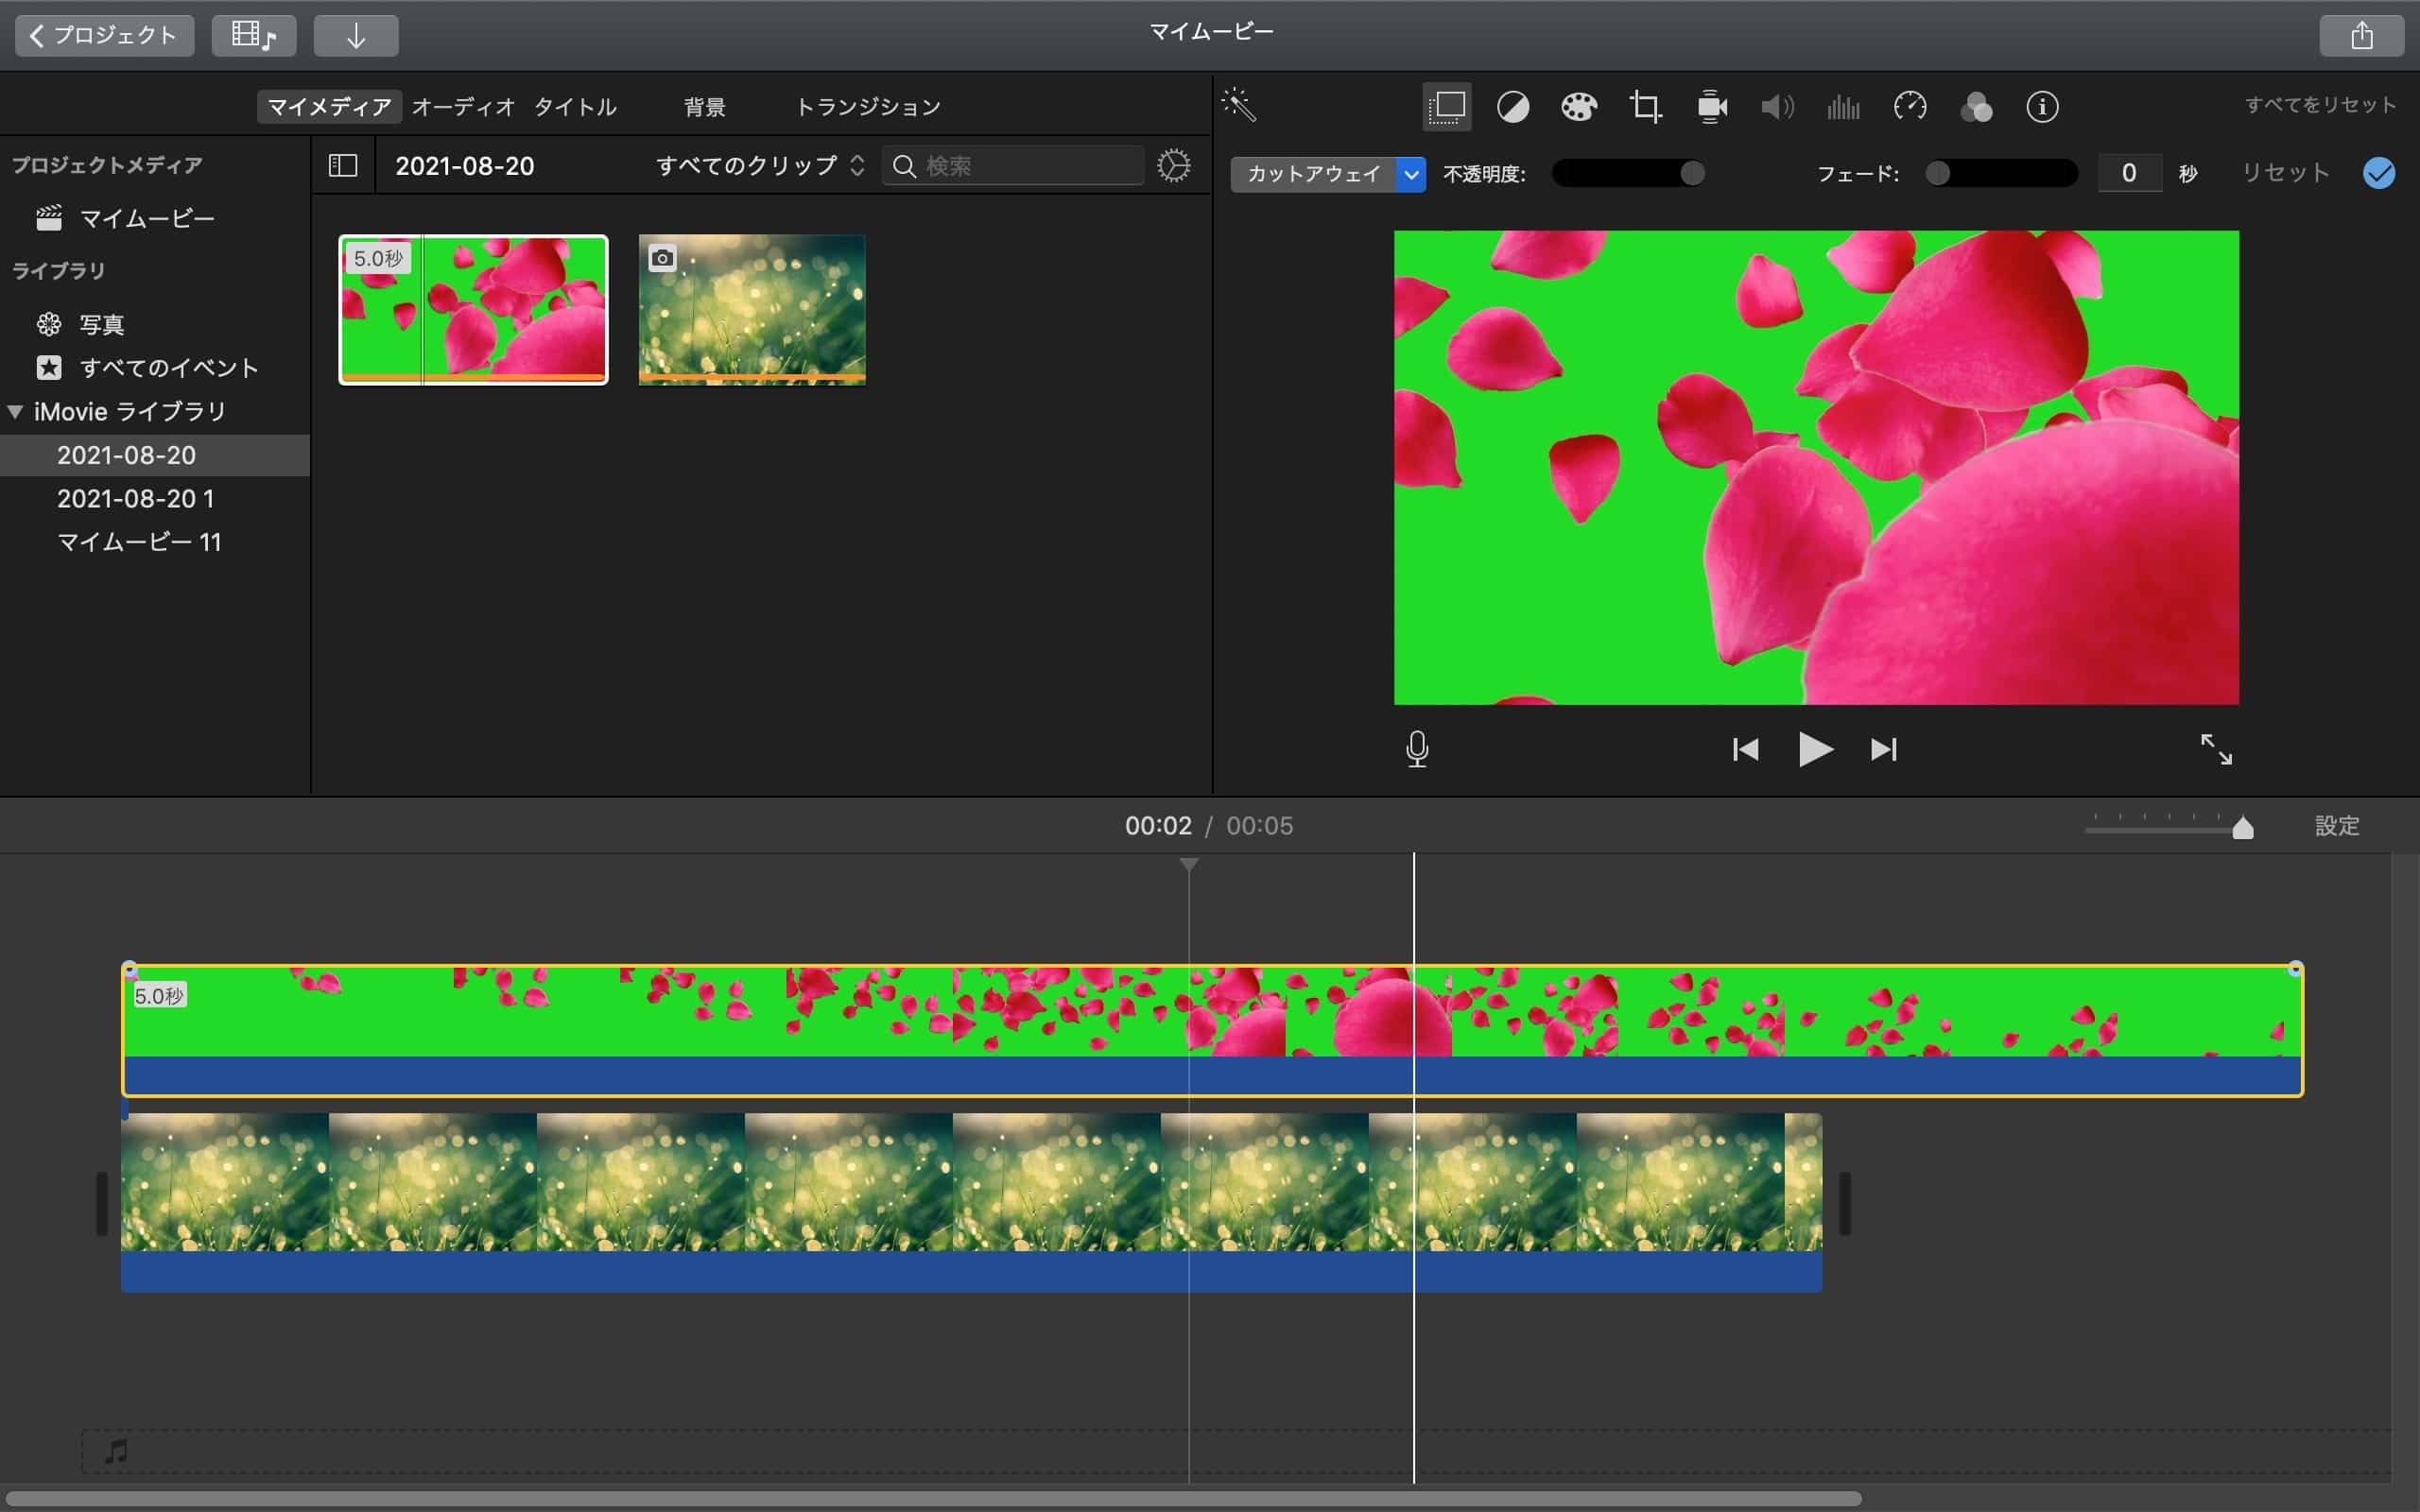Open the すべてのクリップ filter dropdown

759,166
